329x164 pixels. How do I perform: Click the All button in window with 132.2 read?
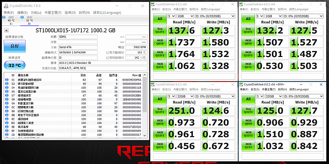click(248, 19)
